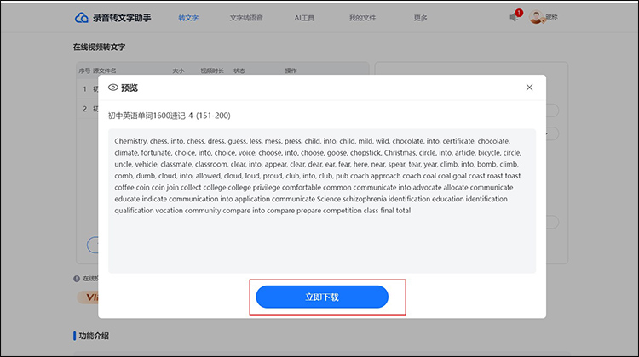Open the 文字转语音 tab

(246, 18)
